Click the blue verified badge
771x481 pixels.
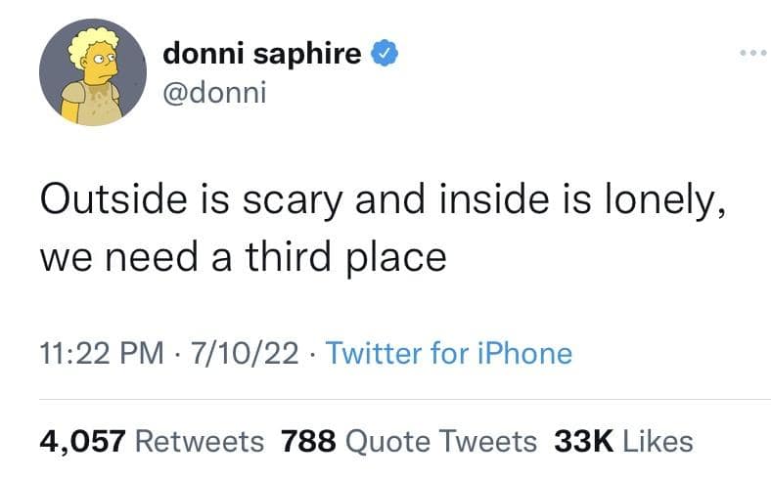pyautogui.click(x=385, y=55)
